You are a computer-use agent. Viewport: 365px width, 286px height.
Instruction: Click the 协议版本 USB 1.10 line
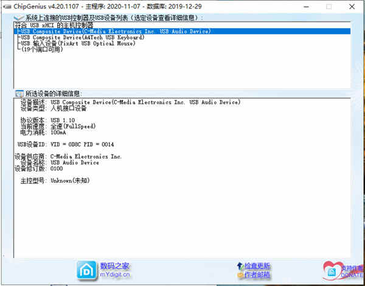47,120
